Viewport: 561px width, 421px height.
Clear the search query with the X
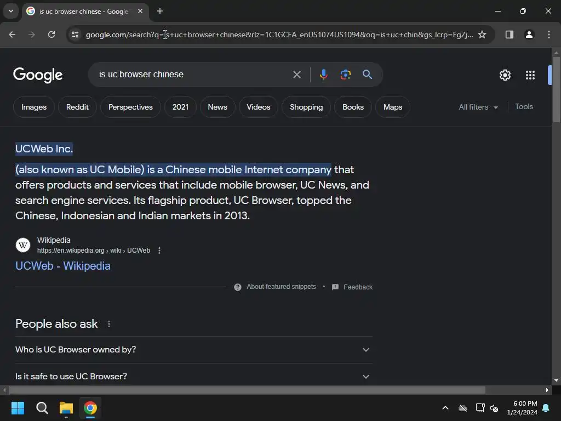tap(296, 75)
